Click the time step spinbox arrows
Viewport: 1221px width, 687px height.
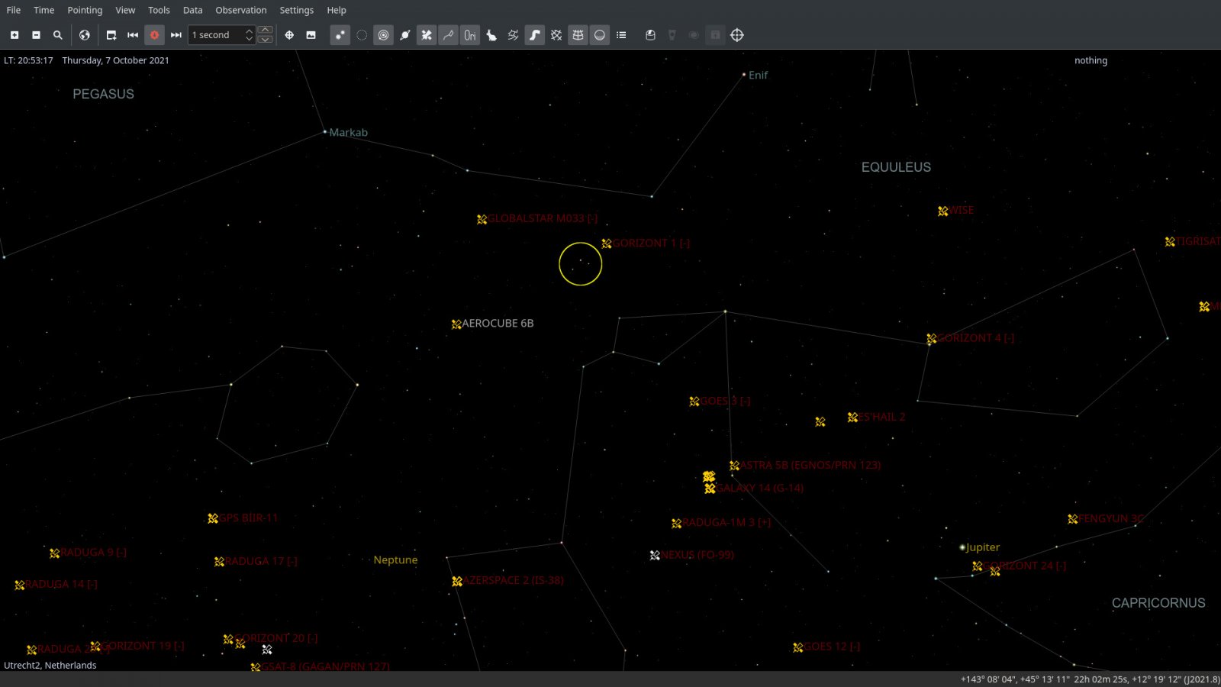coord(249,35)
